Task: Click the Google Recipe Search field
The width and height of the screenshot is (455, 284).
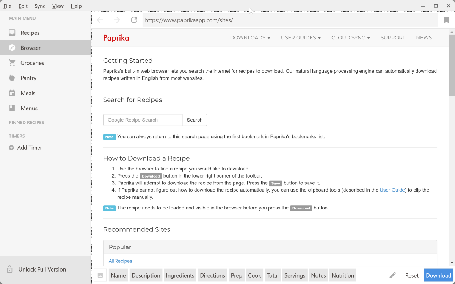Action: [x=143, y=120]
